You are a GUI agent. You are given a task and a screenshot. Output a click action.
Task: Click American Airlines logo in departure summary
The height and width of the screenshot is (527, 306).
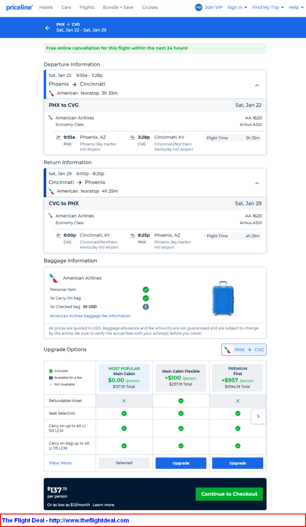tap(51, 93)
